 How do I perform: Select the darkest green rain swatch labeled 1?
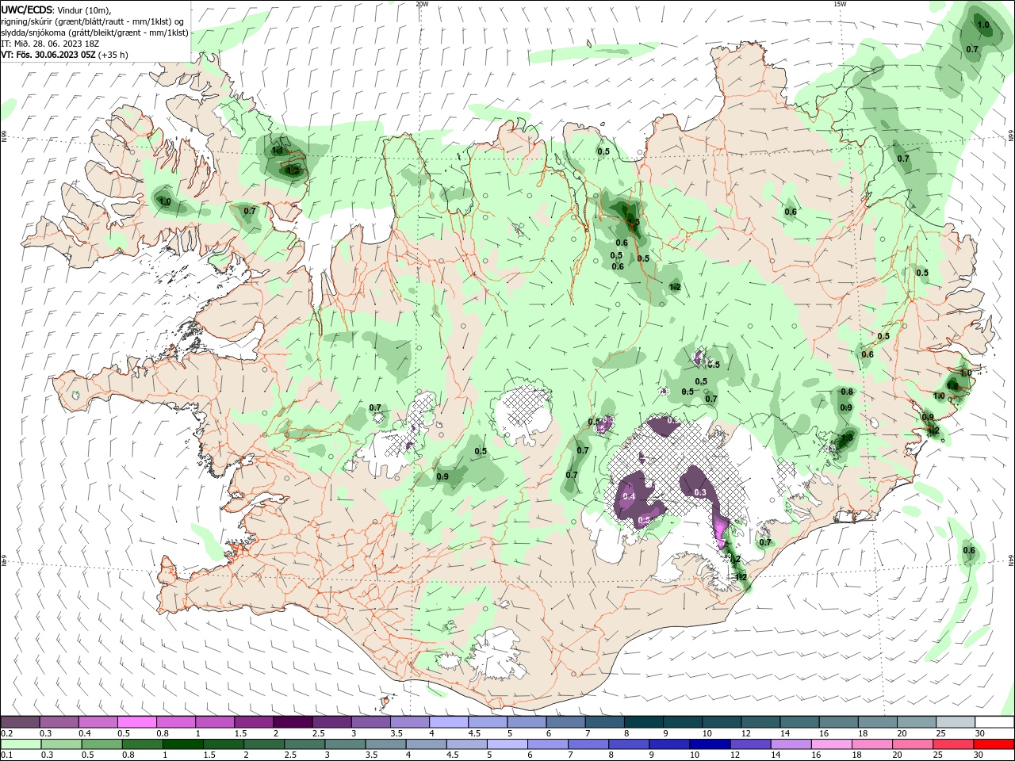click(x=182, y=744)
